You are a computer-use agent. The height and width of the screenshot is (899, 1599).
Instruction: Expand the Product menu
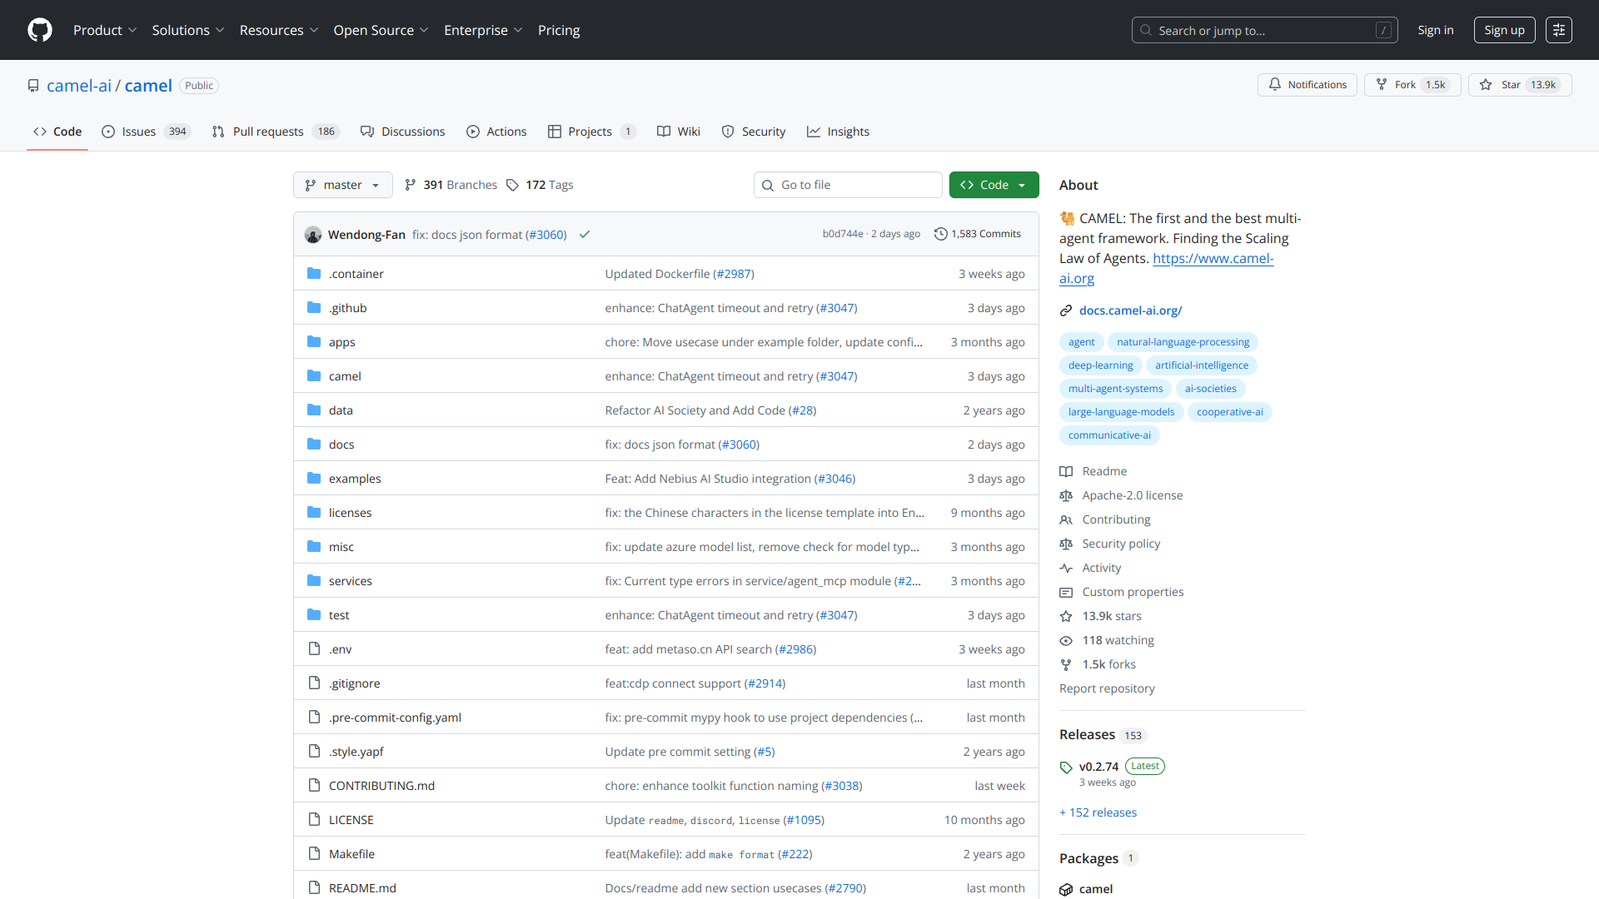pos(104,30)
